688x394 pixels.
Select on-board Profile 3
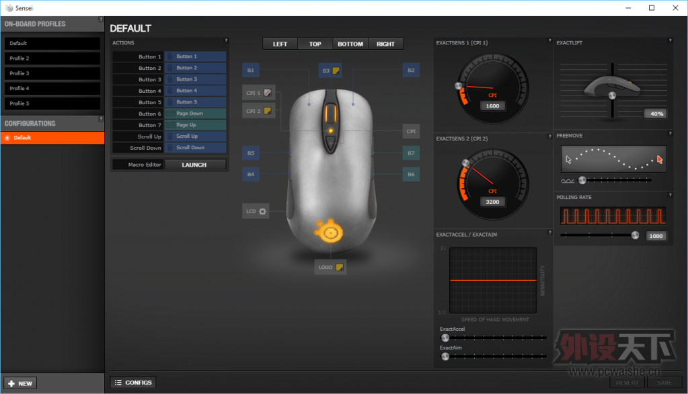52,73
